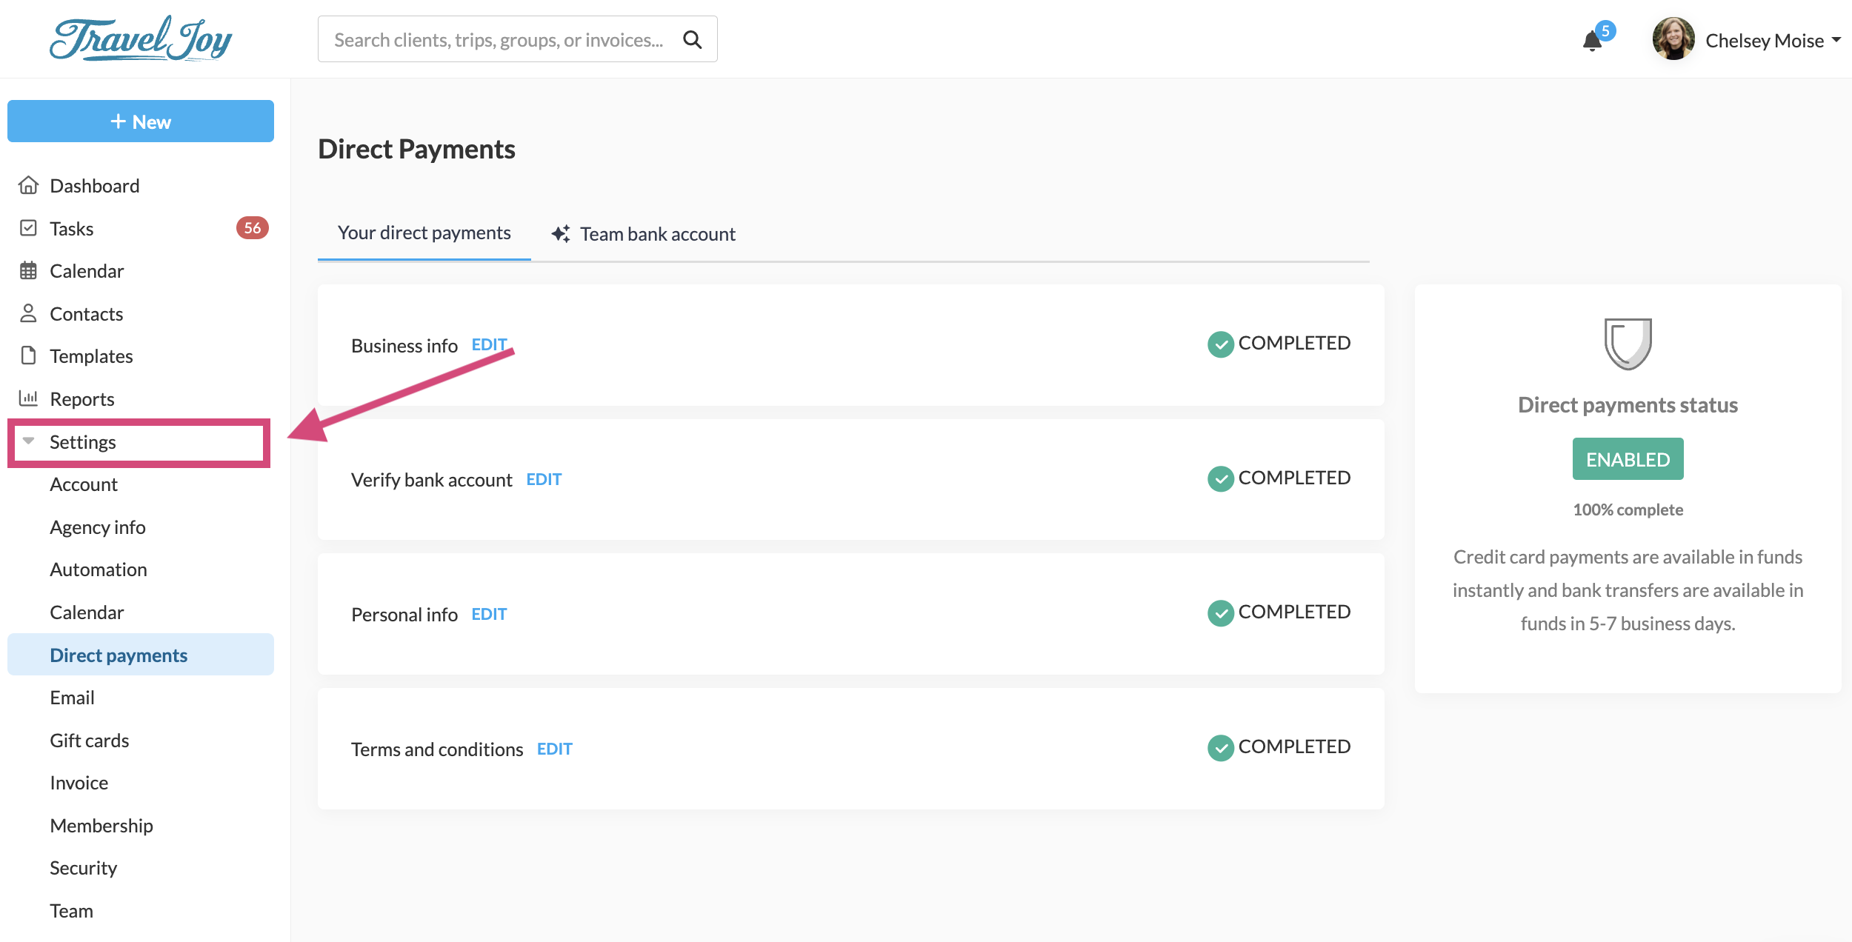
Task: Click the Templates document icon
Action: click(x=28, y=356)
